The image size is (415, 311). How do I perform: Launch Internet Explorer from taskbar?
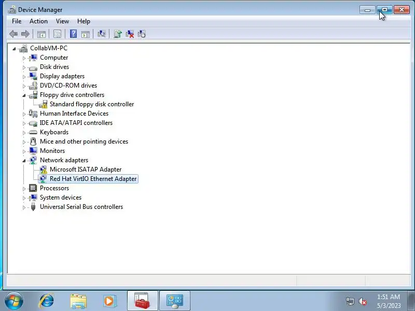pos(47,301)
